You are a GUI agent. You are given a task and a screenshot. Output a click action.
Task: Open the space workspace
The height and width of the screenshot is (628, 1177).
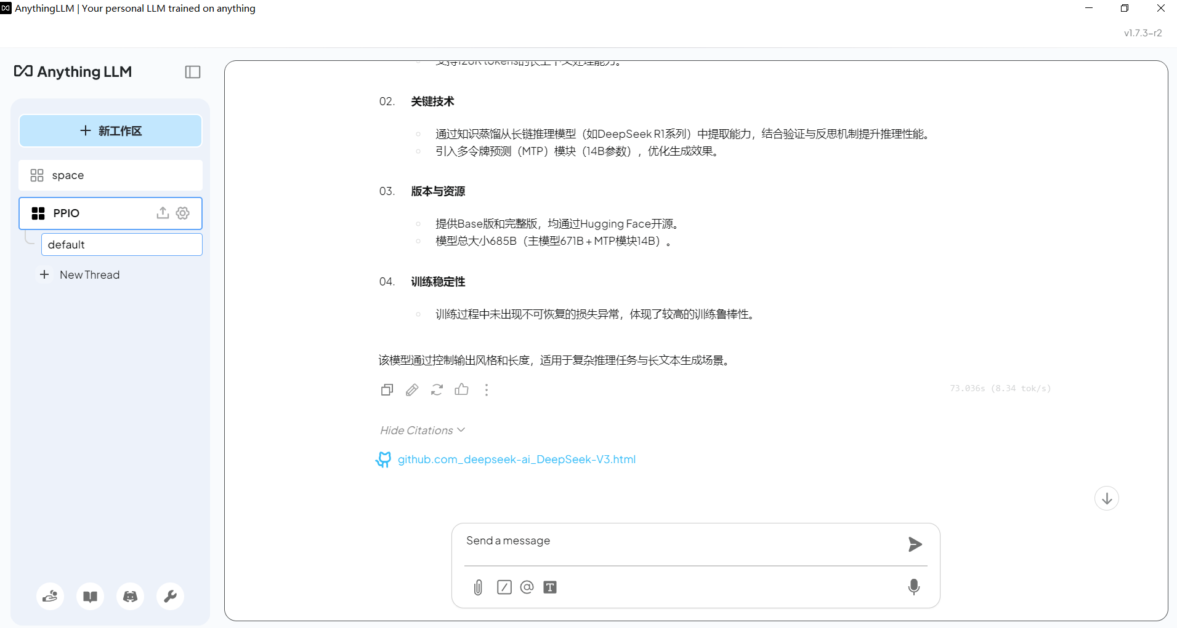pos(111,175)
